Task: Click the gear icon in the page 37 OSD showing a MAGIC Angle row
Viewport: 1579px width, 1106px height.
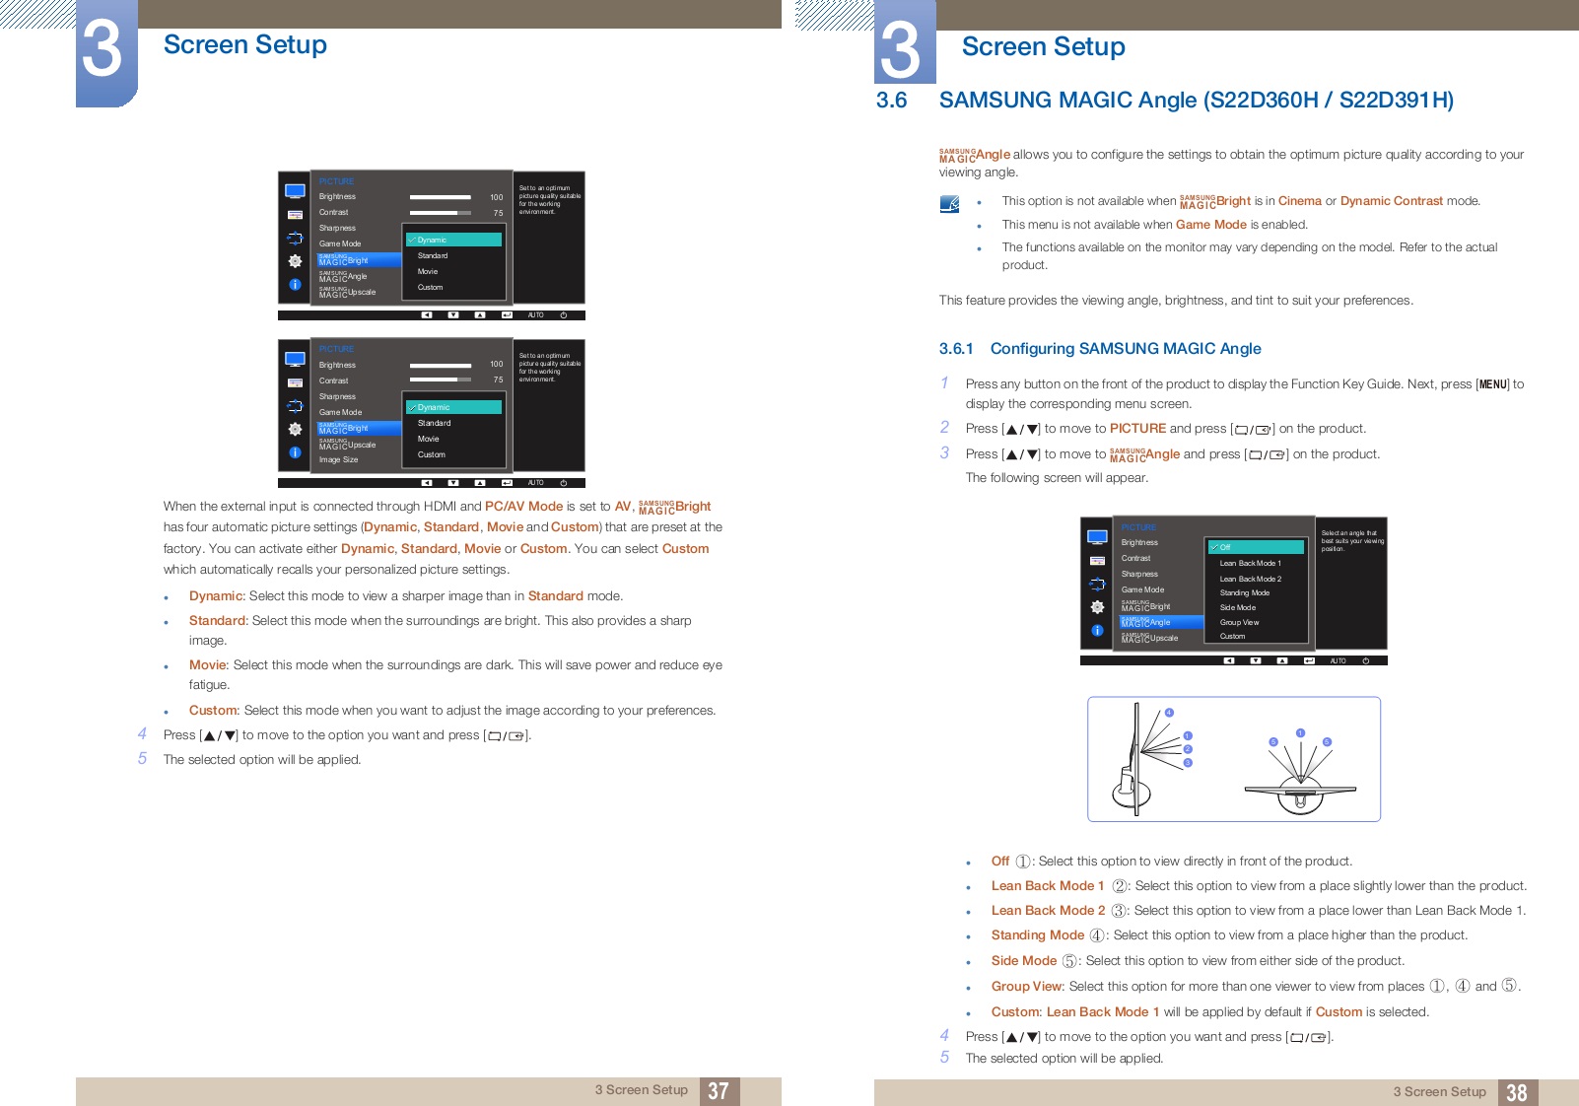Action: click(295, 261)
